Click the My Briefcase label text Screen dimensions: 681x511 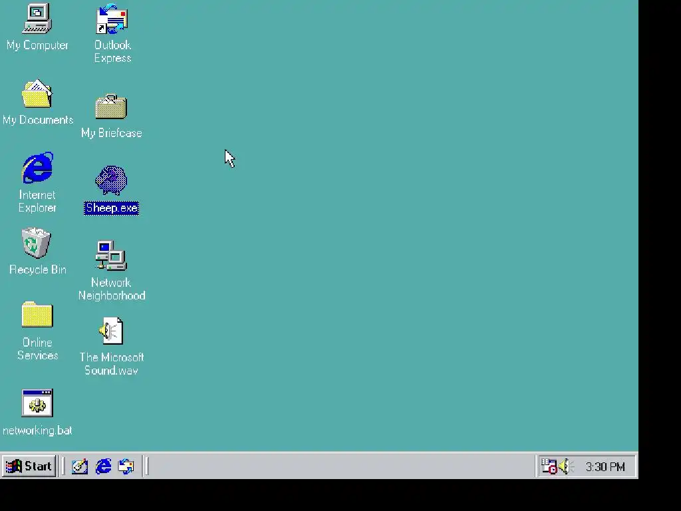pos(112,133)
